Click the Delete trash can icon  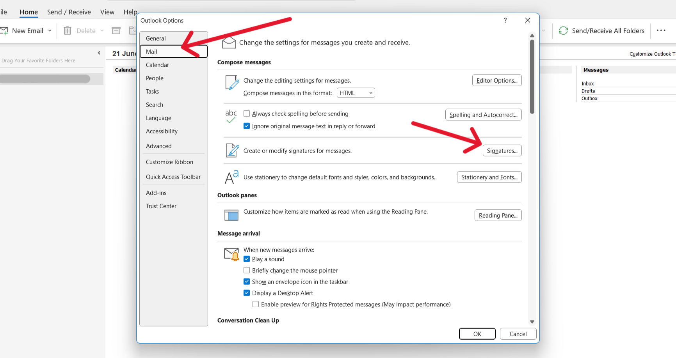pos(68,30)
